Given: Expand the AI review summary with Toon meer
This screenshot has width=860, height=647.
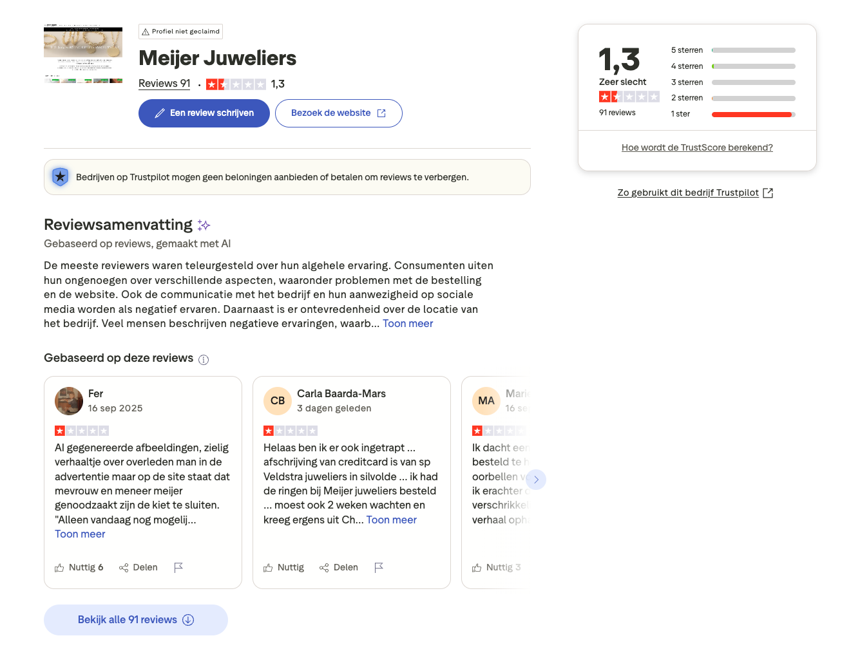Looking at the screenshot, I should [x=408, y=324].
